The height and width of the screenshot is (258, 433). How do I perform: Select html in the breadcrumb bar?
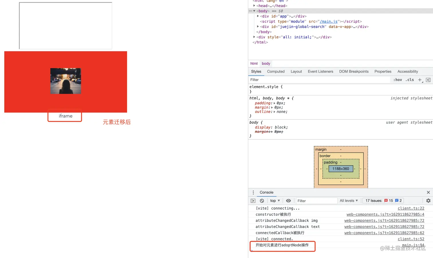tap(254, 64)
